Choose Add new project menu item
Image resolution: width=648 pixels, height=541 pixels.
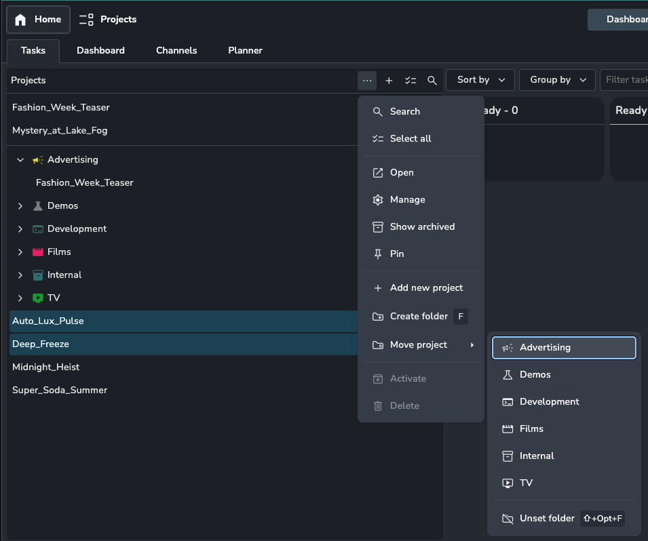coord(421,288)
